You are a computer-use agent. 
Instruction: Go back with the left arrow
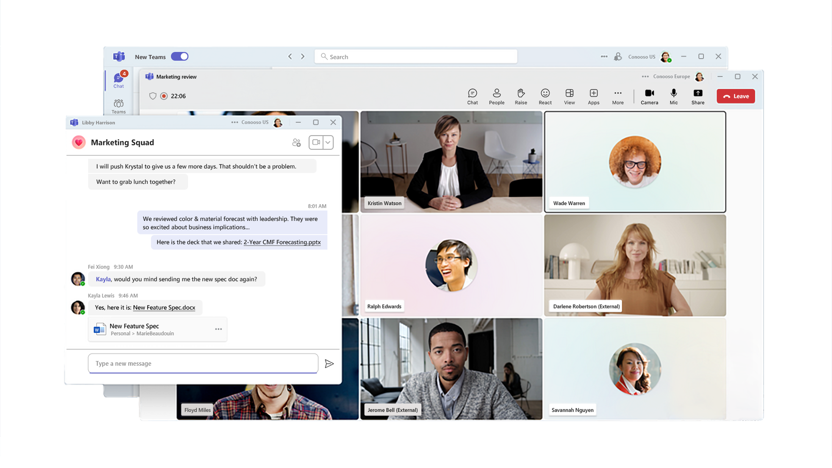click(x=290, y=56)
